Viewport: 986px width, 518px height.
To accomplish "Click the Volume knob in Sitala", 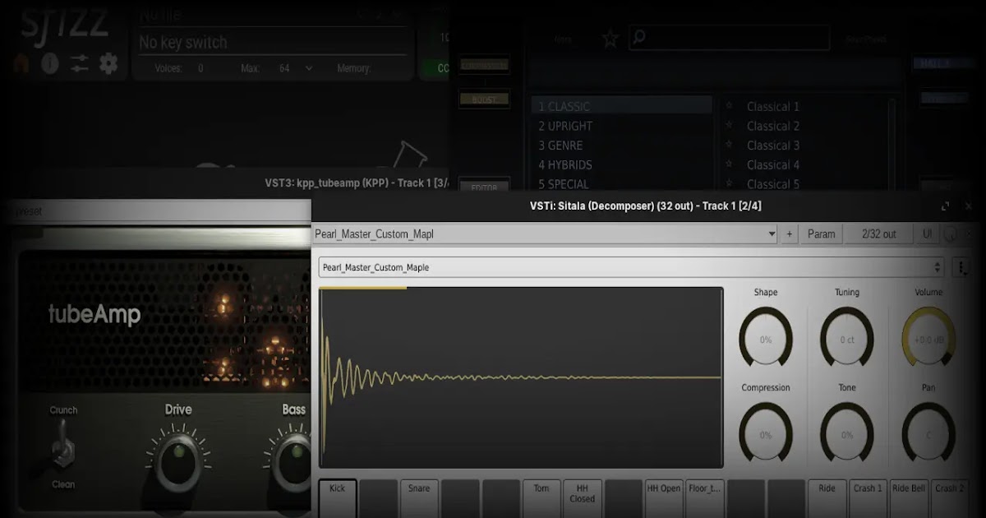I will [x=928, y=339].
